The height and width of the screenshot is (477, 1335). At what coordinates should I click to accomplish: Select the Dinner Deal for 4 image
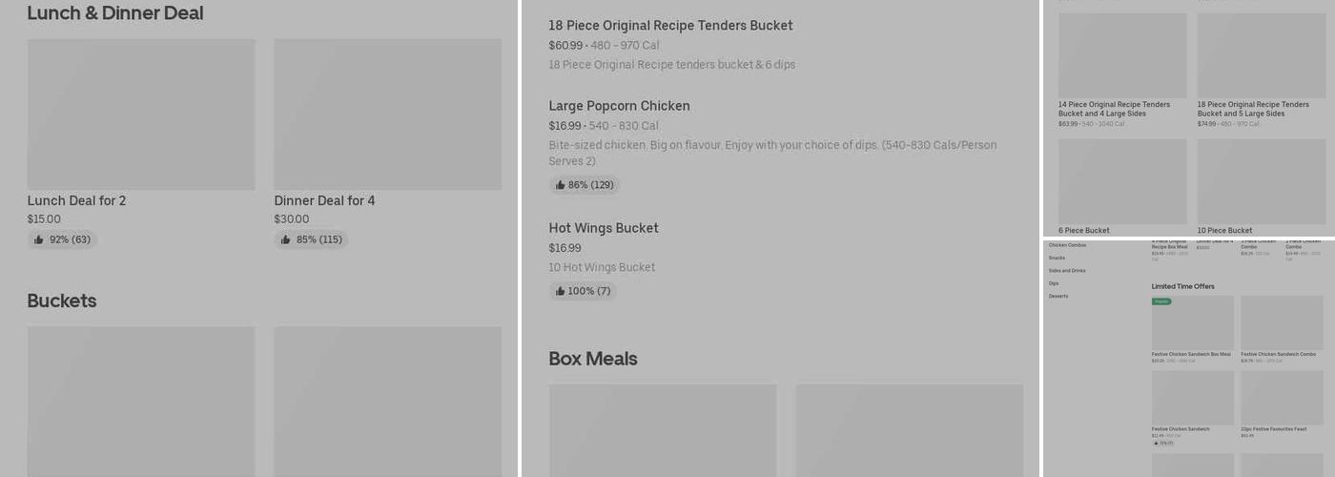pos(387,114)
